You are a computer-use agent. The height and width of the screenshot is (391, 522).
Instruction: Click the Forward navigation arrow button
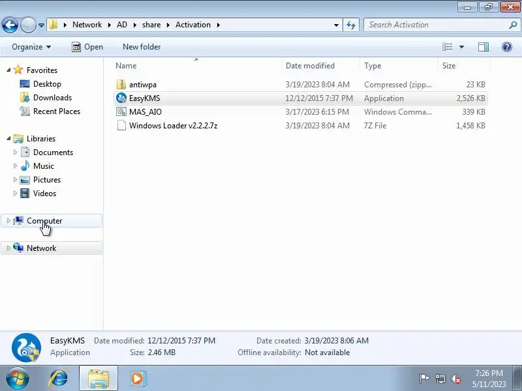(28, 25)
